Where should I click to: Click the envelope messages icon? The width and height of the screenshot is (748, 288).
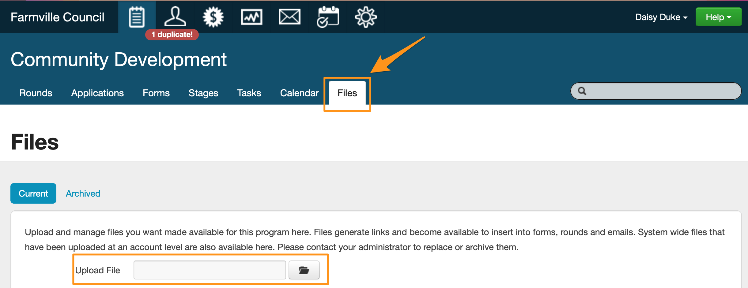tap(289, 17)
